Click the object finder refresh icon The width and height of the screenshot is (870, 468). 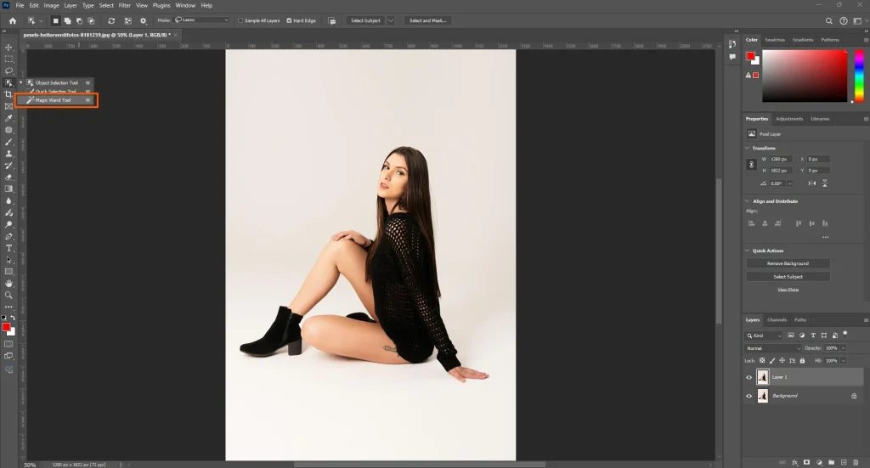pos(111,20)
